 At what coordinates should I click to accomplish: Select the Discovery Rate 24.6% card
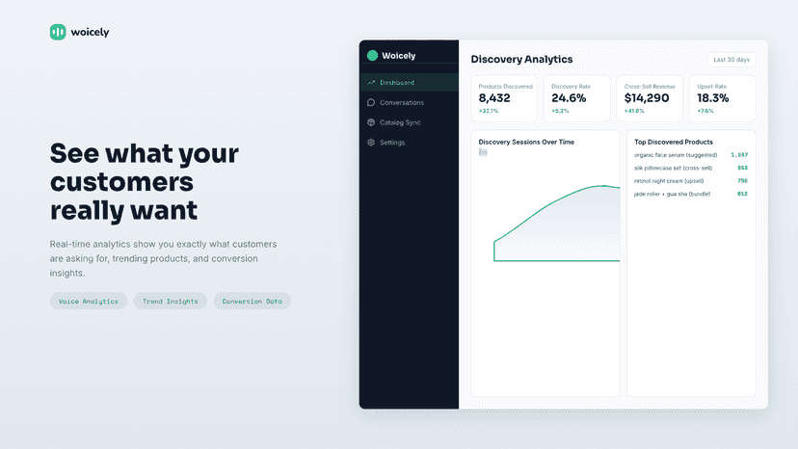576,98
